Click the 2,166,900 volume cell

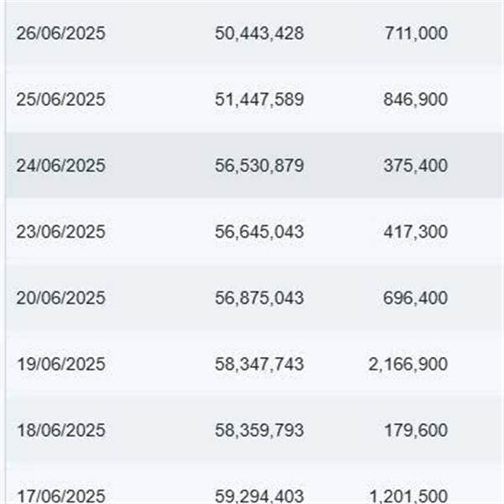[x=408, y=365]
